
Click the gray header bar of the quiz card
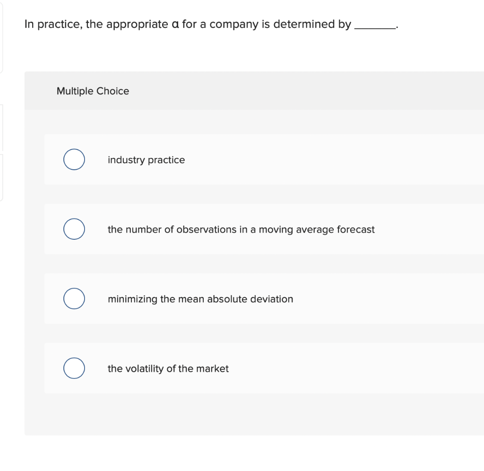[x=284, y=90]
